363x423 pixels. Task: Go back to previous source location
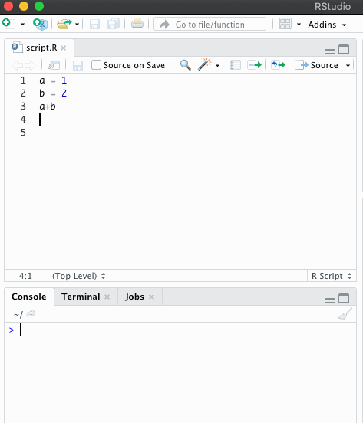[18, 65]
